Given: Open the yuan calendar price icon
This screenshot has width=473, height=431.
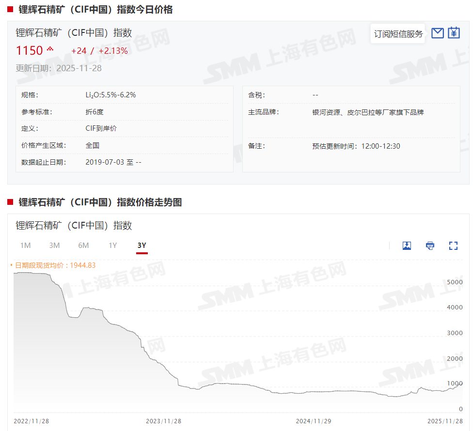Looking at the screenshot, I should click(x=454, y=33).
